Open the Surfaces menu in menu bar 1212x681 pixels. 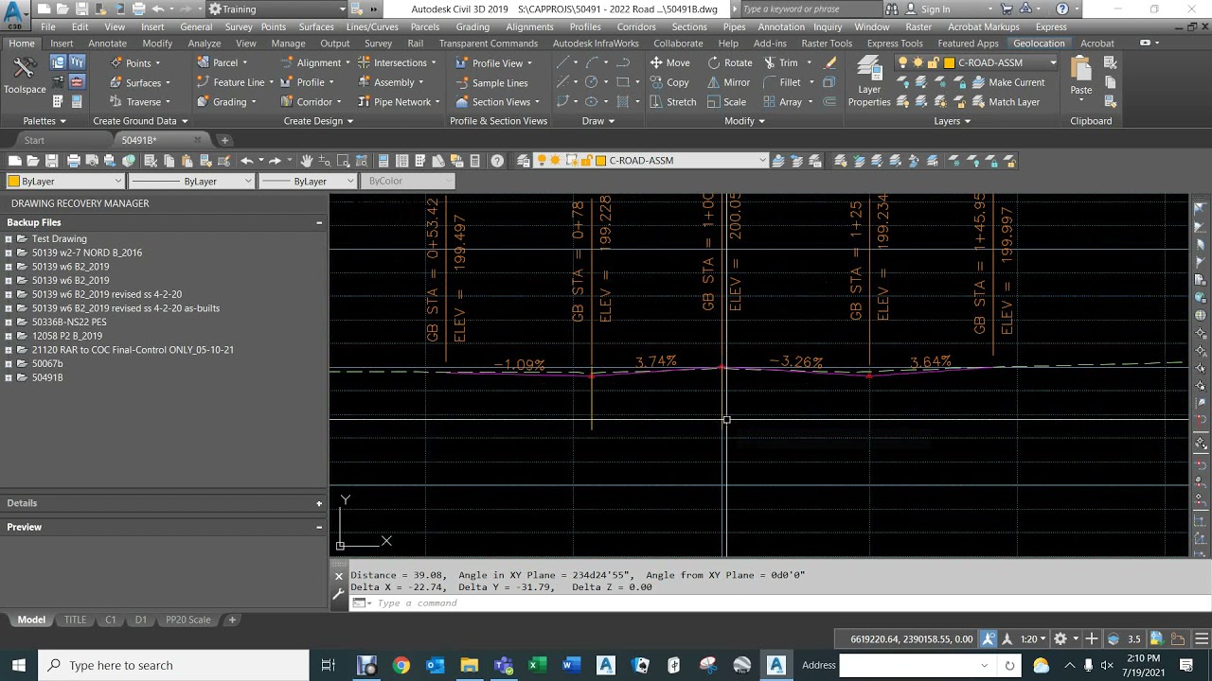tap(315, 26)
